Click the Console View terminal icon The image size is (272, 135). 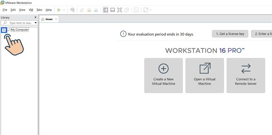[136, 10]
